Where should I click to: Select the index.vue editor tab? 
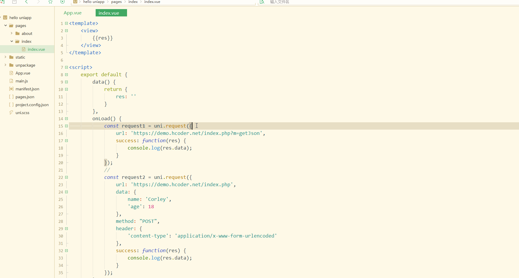pyautogui.click(x=111, y=13)
